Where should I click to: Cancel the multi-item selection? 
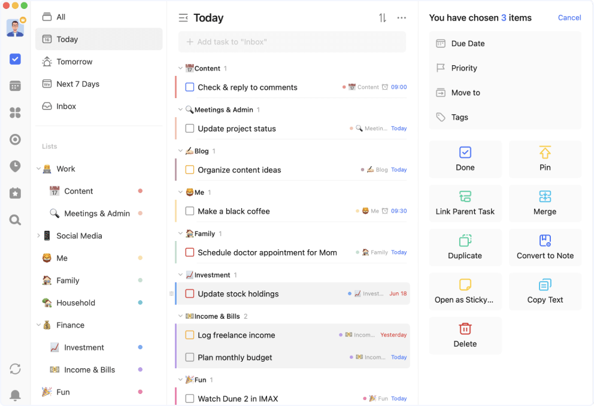coord(569,18)
